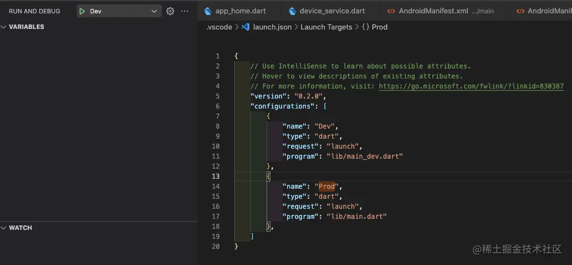Click the VS Code icon in the breadcrumb

[245, 27]
